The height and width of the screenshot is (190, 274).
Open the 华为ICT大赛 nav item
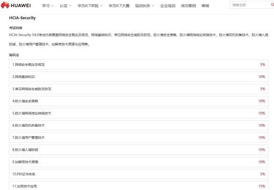[119, 6]
